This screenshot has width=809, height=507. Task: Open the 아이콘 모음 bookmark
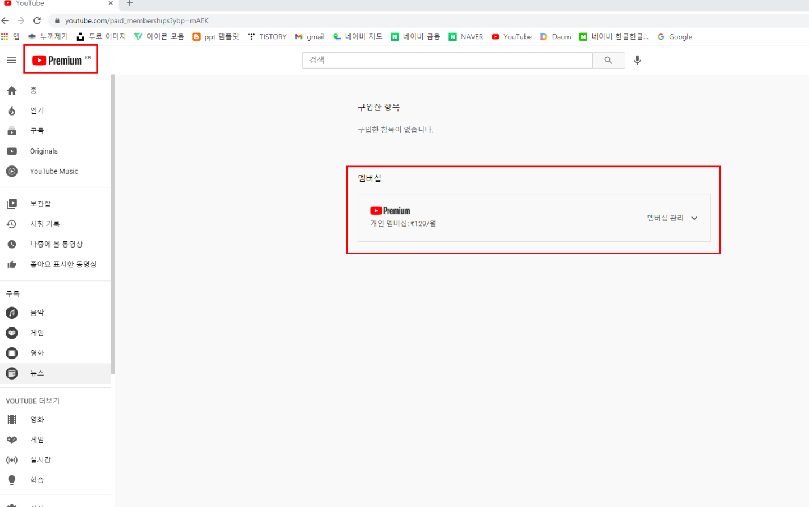(x=159, y=36)
